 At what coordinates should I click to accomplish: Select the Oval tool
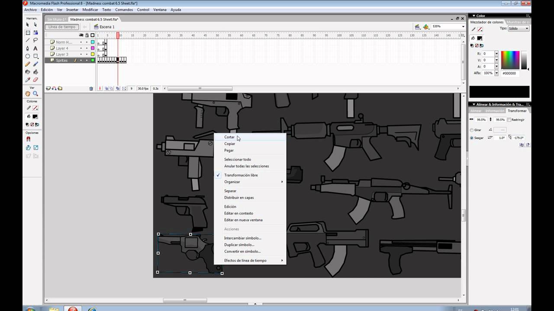click(28, 56)
